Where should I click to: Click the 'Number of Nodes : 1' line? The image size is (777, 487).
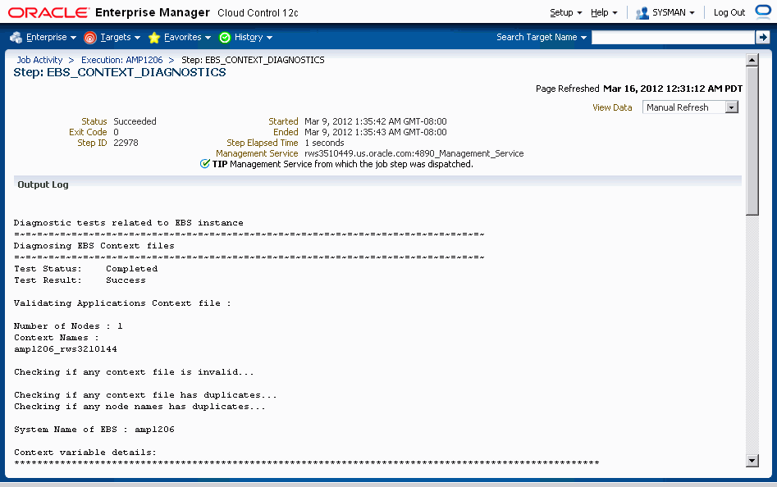point(68,325)
